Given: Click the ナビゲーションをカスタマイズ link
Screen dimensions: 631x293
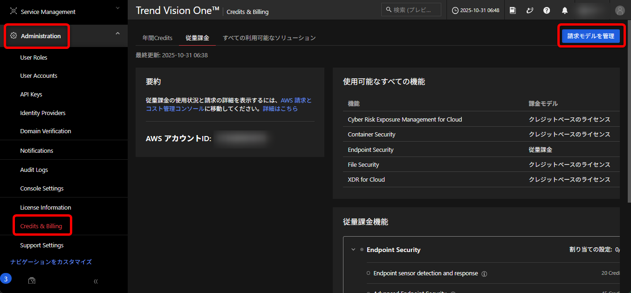Looking at the screenshot, I should [x=51, y=262].
